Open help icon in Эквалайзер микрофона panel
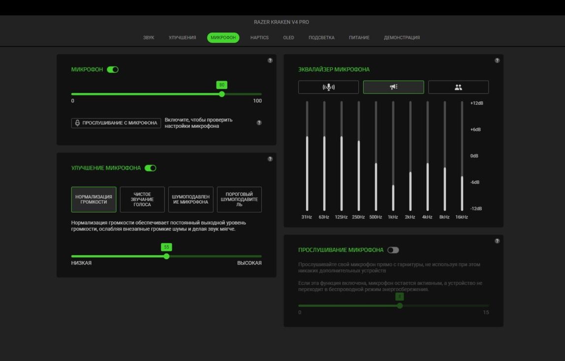The width and height of the screenshot is (565, 361). click(497, 60)
